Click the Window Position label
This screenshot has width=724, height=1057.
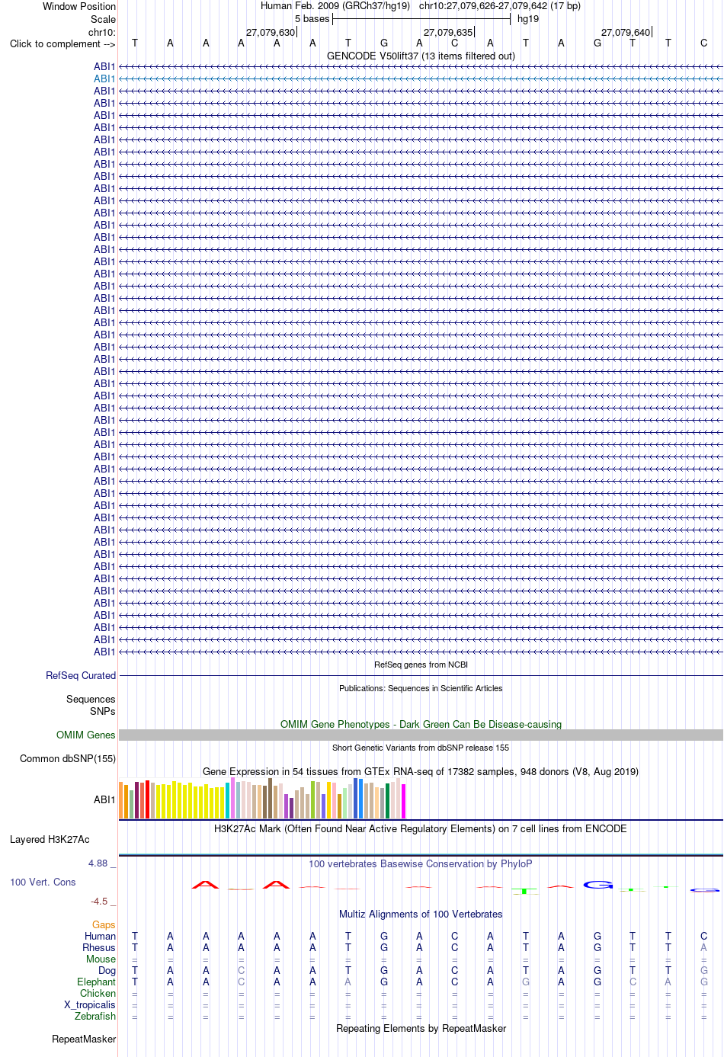coord(79,6)
